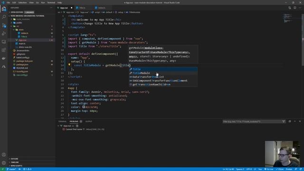Select the 'TitleModule' autocomplete suggestion

(163, 73)
